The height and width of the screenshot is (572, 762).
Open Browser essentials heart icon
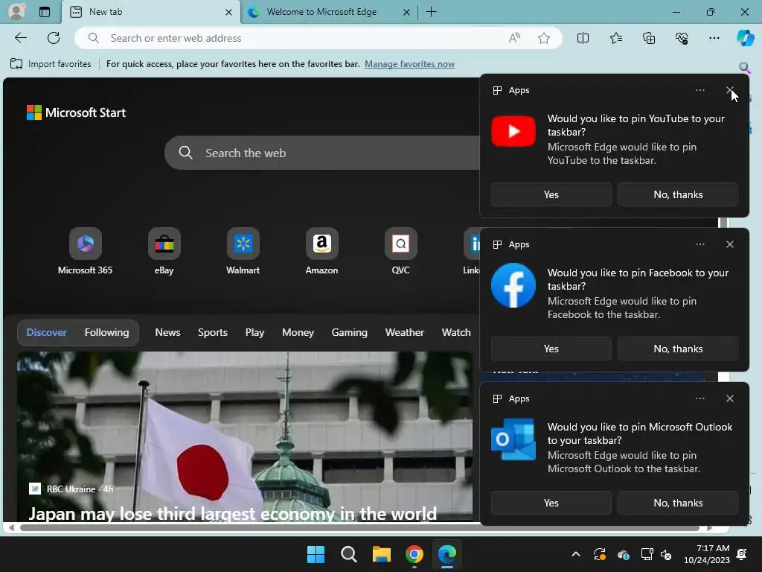682,38
